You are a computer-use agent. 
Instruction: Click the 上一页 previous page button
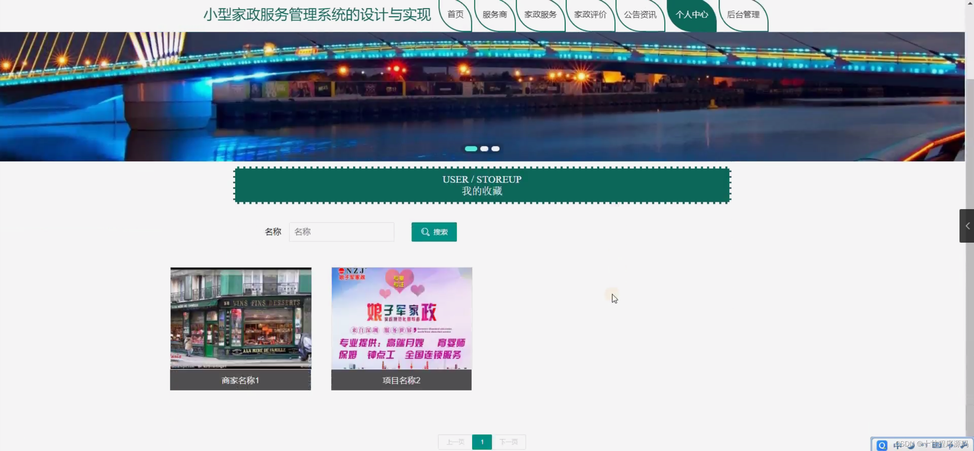coord(455,442)
